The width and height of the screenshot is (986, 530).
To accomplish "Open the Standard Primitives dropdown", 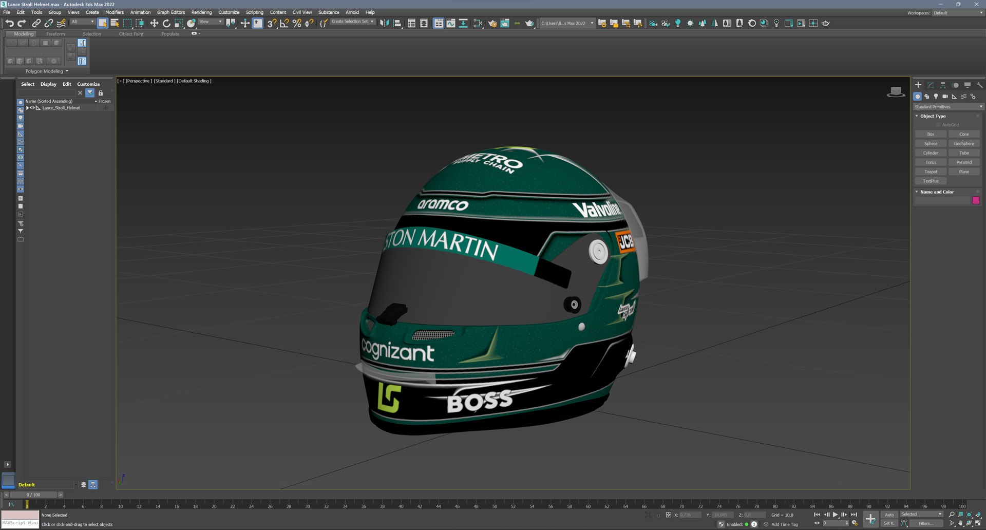I will tap(948, 107).
